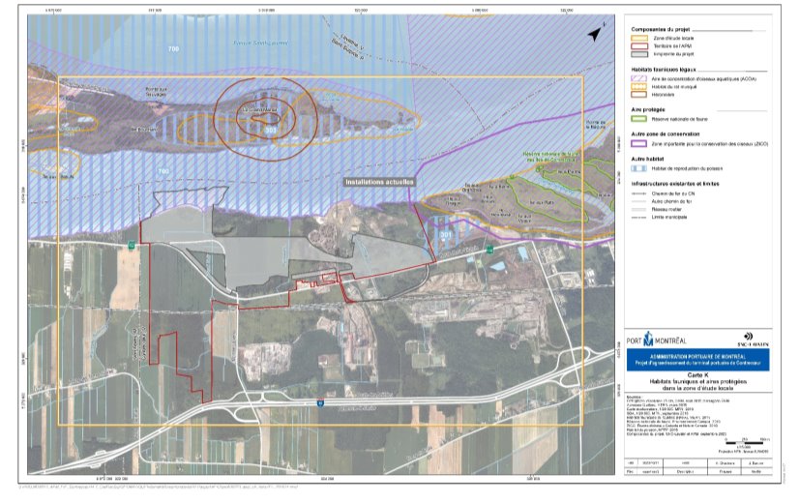Click the revision table 'Description' cell
This screenshot has width=799, height=503.
686,471
